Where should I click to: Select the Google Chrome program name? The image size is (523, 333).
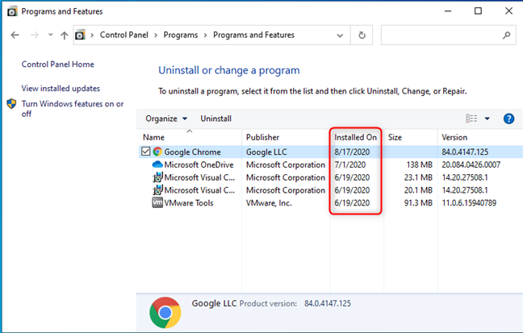click(192, 152)
